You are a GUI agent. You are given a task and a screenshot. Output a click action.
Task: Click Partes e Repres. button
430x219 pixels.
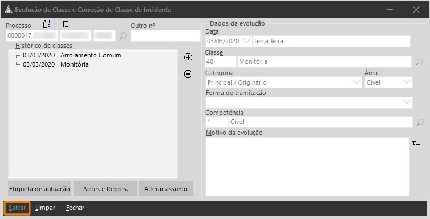pos(105,189)
